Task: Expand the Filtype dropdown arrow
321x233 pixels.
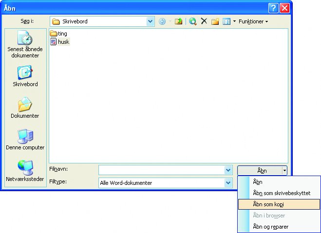Action: (228, 183)
